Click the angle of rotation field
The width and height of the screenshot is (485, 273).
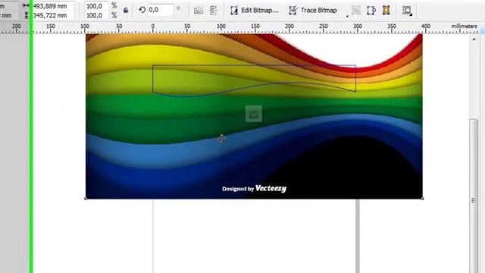(160, 10)
